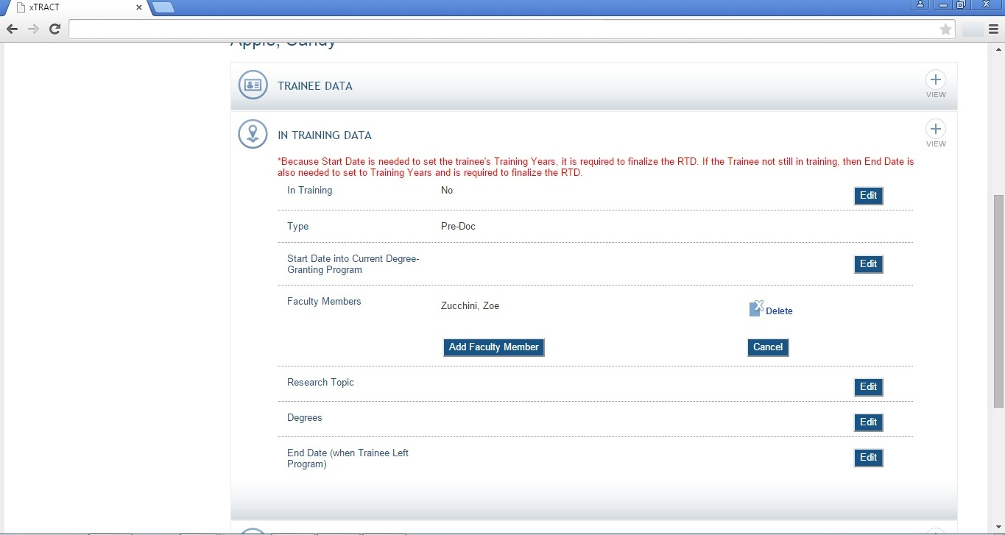The image size is (1005, 535).
Task: Click the In Training Data heading
Action: (325, 135)
